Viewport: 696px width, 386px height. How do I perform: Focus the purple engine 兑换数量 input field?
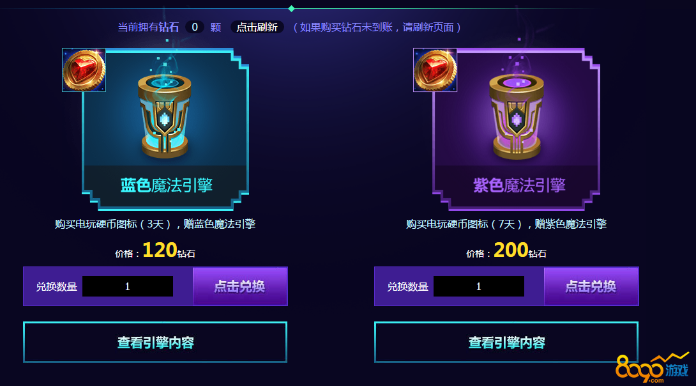coord(479,286)
